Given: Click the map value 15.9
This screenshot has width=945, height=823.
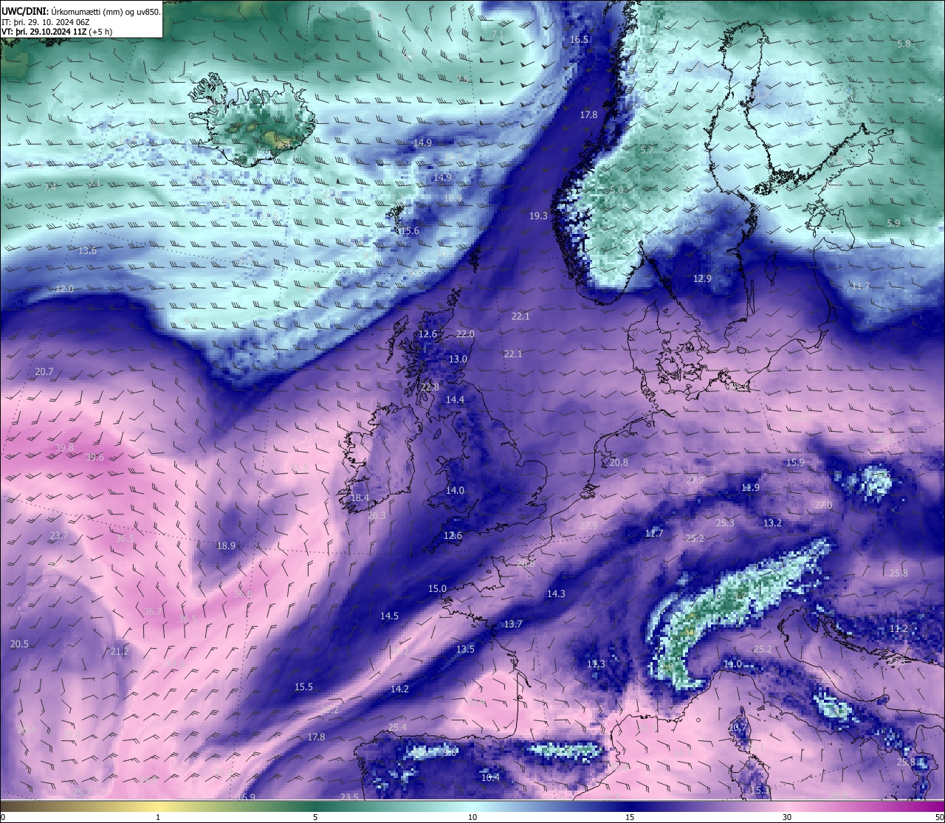Looking at the screenshot, I should pos(795,463).
